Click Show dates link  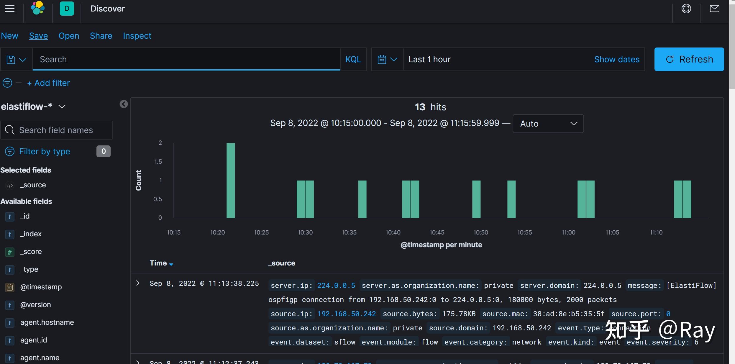pyautogui.click(x=617, y=59)
